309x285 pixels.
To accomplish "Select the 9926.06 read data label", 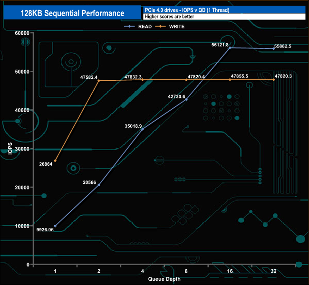I will pos(45,229).
